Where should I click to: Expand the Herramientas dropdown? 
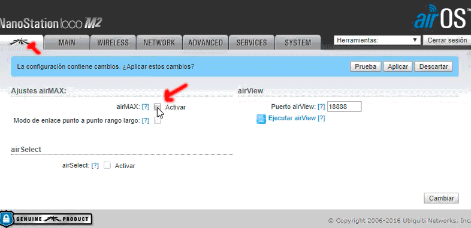click(377, 40)
